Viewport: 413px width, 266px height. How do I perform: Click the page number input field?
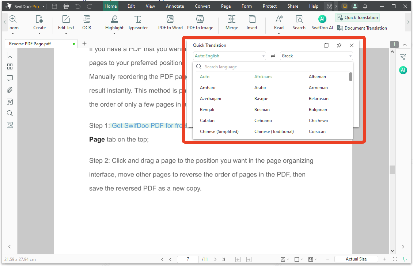click(x=188, y=259)
